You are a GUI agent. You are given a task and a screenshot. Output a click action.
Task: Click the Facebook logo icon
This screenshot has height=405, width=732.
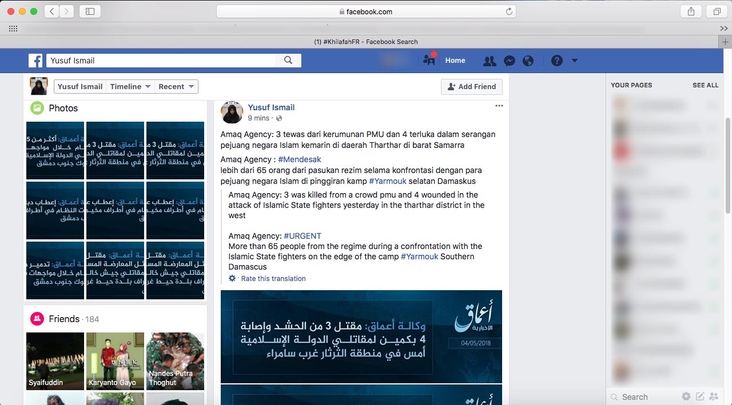click(x=35, y=61)
